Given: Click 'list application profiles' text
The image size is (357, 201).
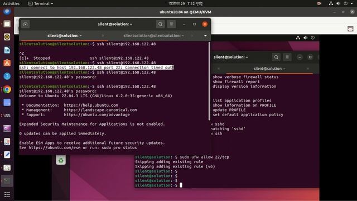Looking at the screenshot, I should coord(242,100).
